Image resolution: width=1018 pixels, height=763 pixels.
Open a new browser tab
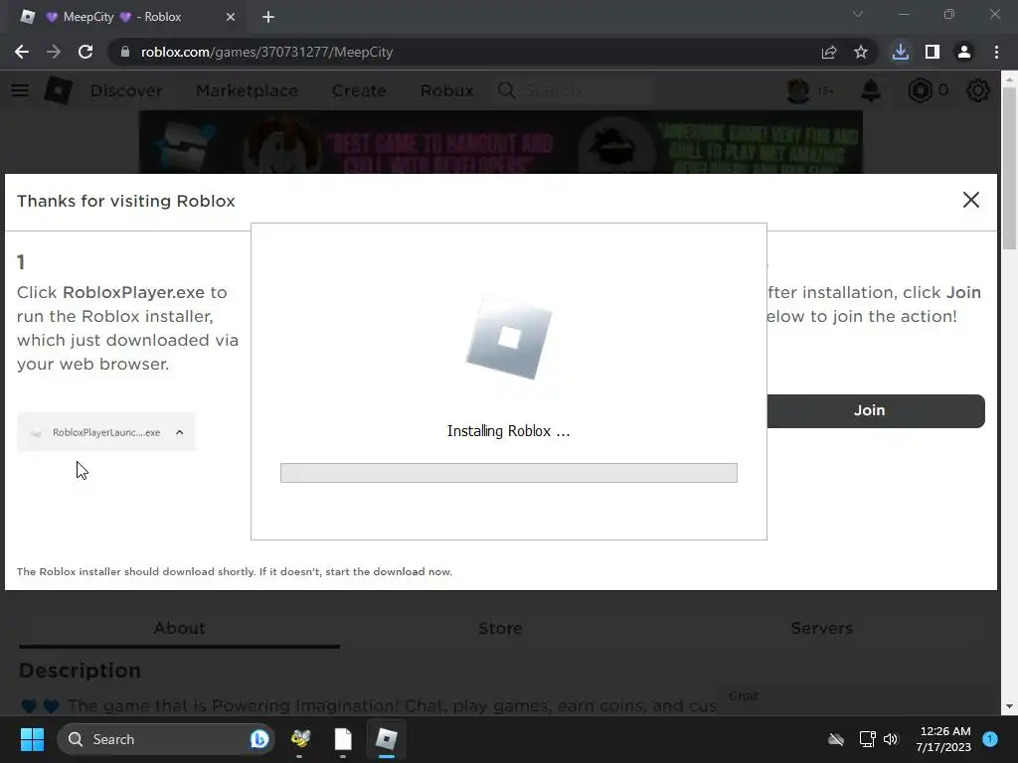(268, 17)
